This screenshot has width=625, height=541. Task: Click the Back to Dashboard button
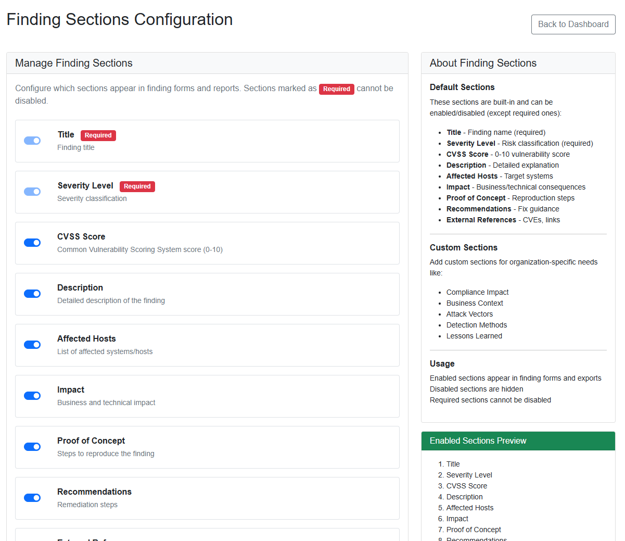click(x=573, y=24)
